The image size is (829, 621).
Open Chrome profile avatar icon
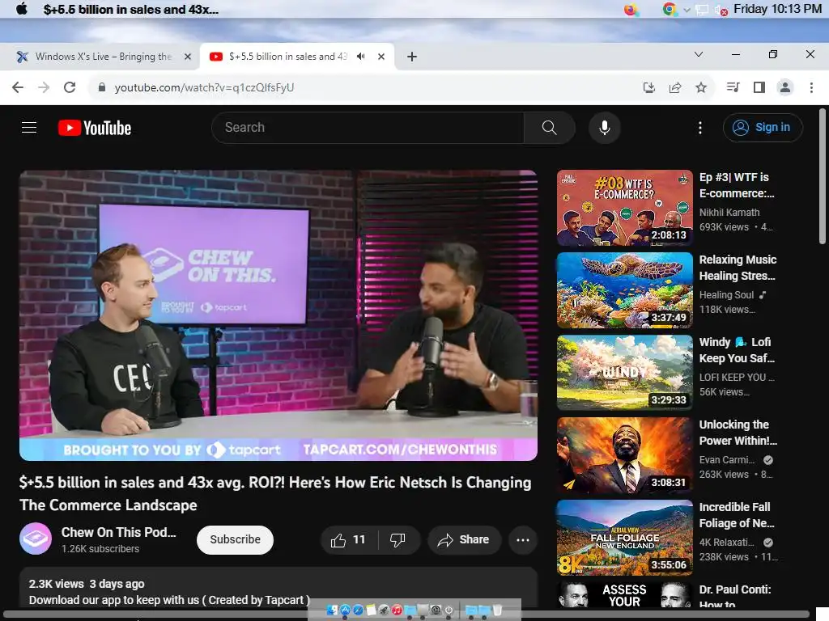[x=785, y=87]
